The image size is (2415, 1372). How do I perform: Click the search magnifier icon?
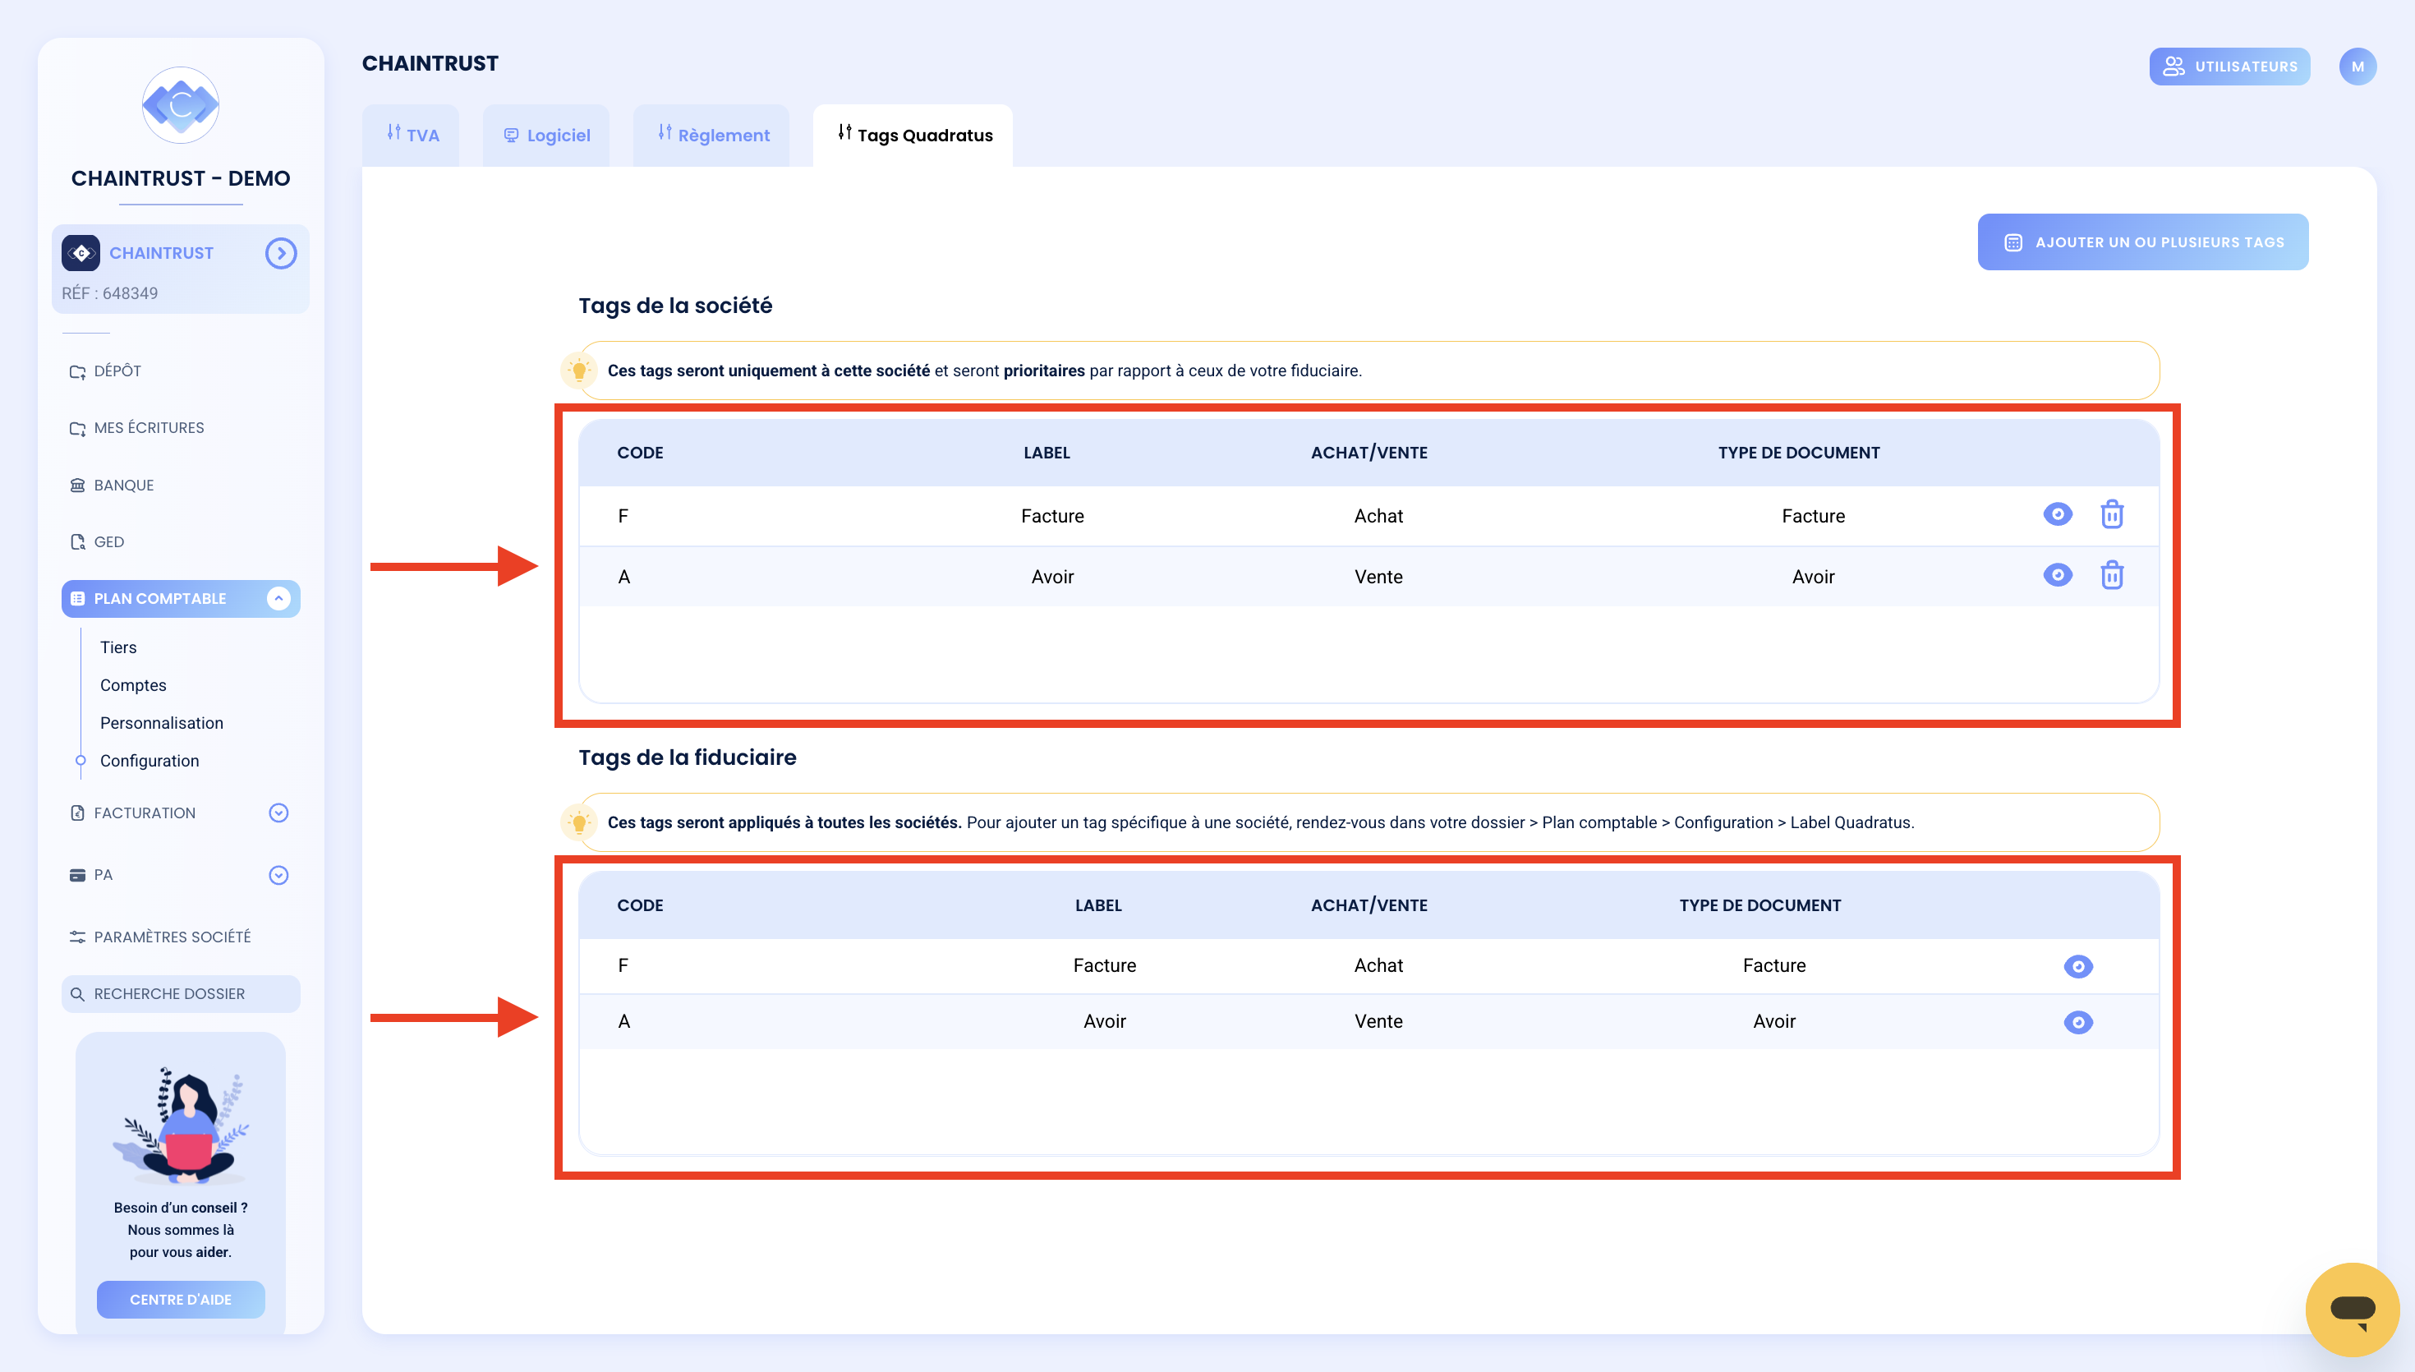(77, 994)
